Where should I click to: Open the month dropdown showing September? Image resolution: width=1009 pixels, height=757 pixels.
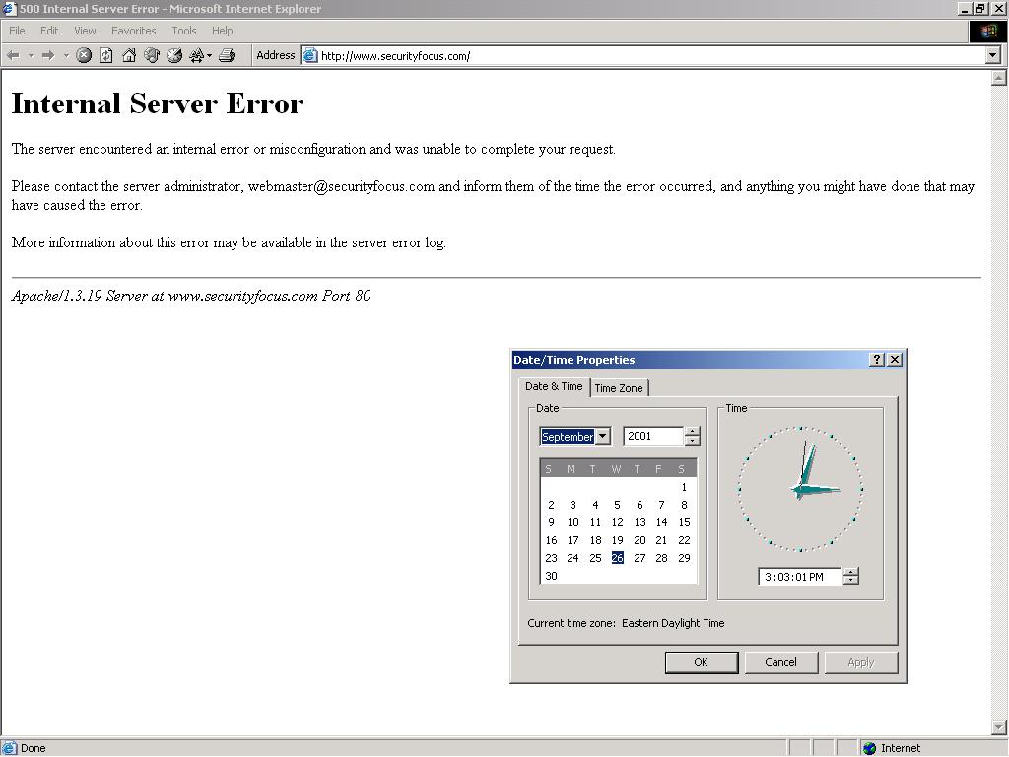[x=603, y=436]
